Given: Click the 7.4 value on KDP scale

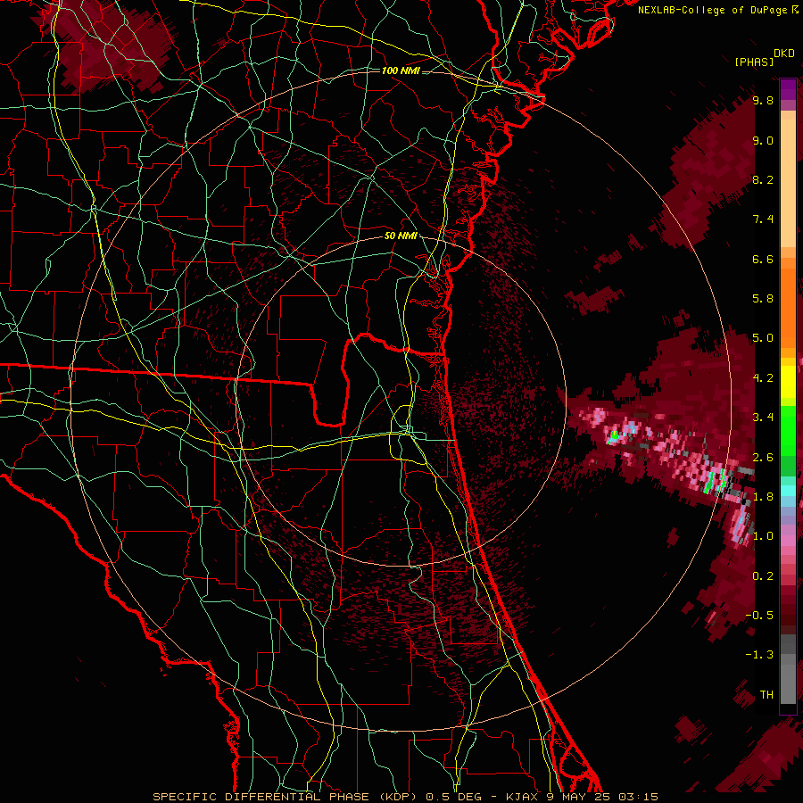Looking at the screenshot, I should pyautogui.click(x=763, y=219).
